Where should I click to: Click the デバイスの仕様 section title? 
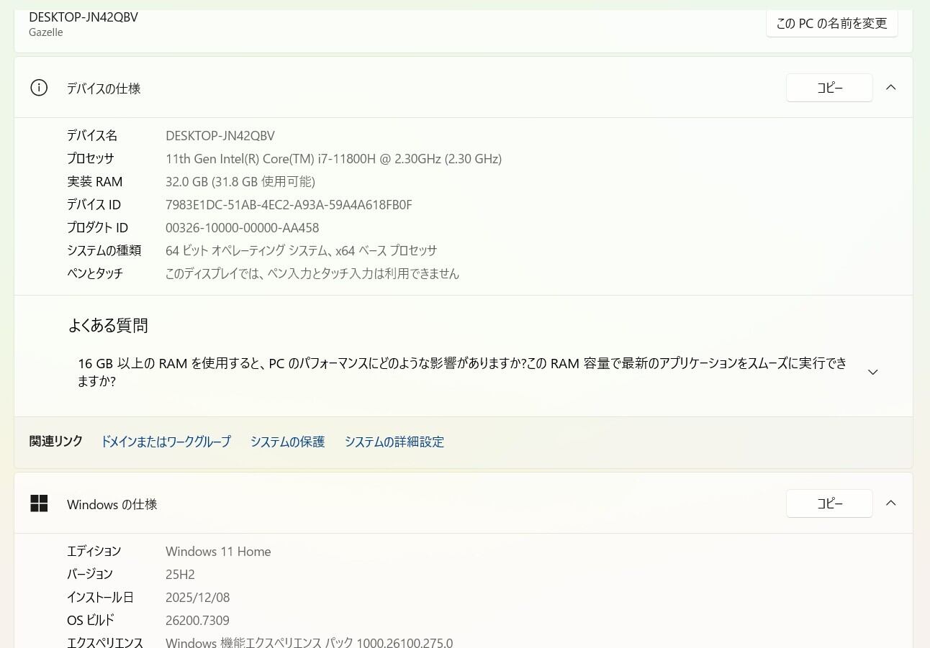[104, 88]
